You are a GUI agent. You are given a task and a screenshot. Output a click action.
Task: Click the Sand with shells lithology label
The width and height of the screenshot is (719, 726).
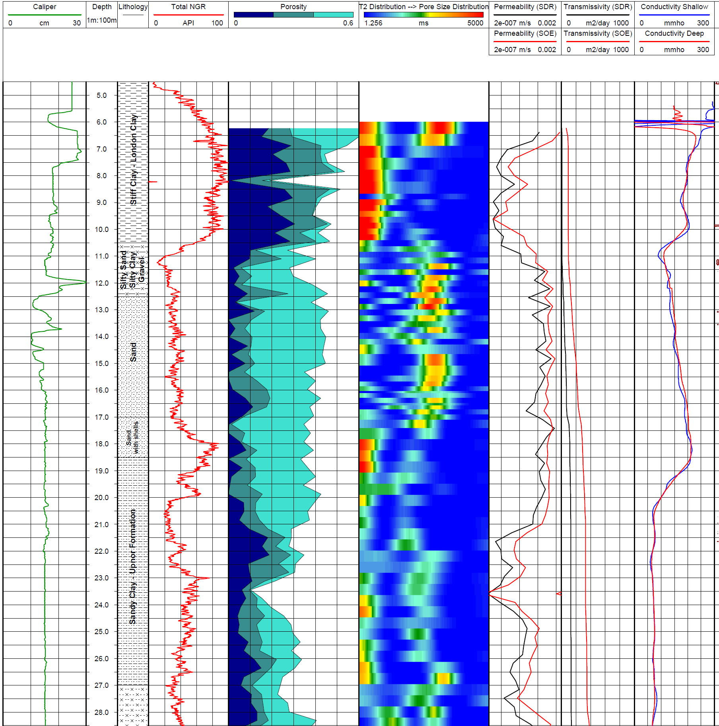(x=132, y=437)
